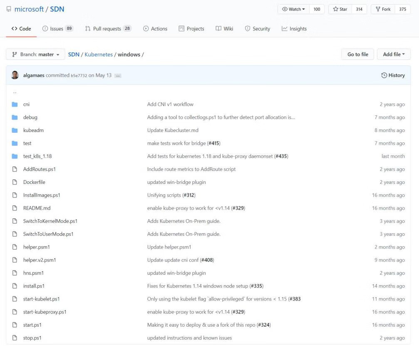Click the repository icon beside microsoft

(x=9, y=9)
